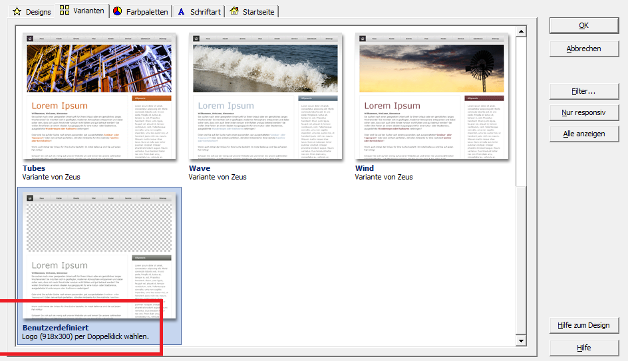
Task: Switch to the Varianten tab
Action: click(82, 11)
